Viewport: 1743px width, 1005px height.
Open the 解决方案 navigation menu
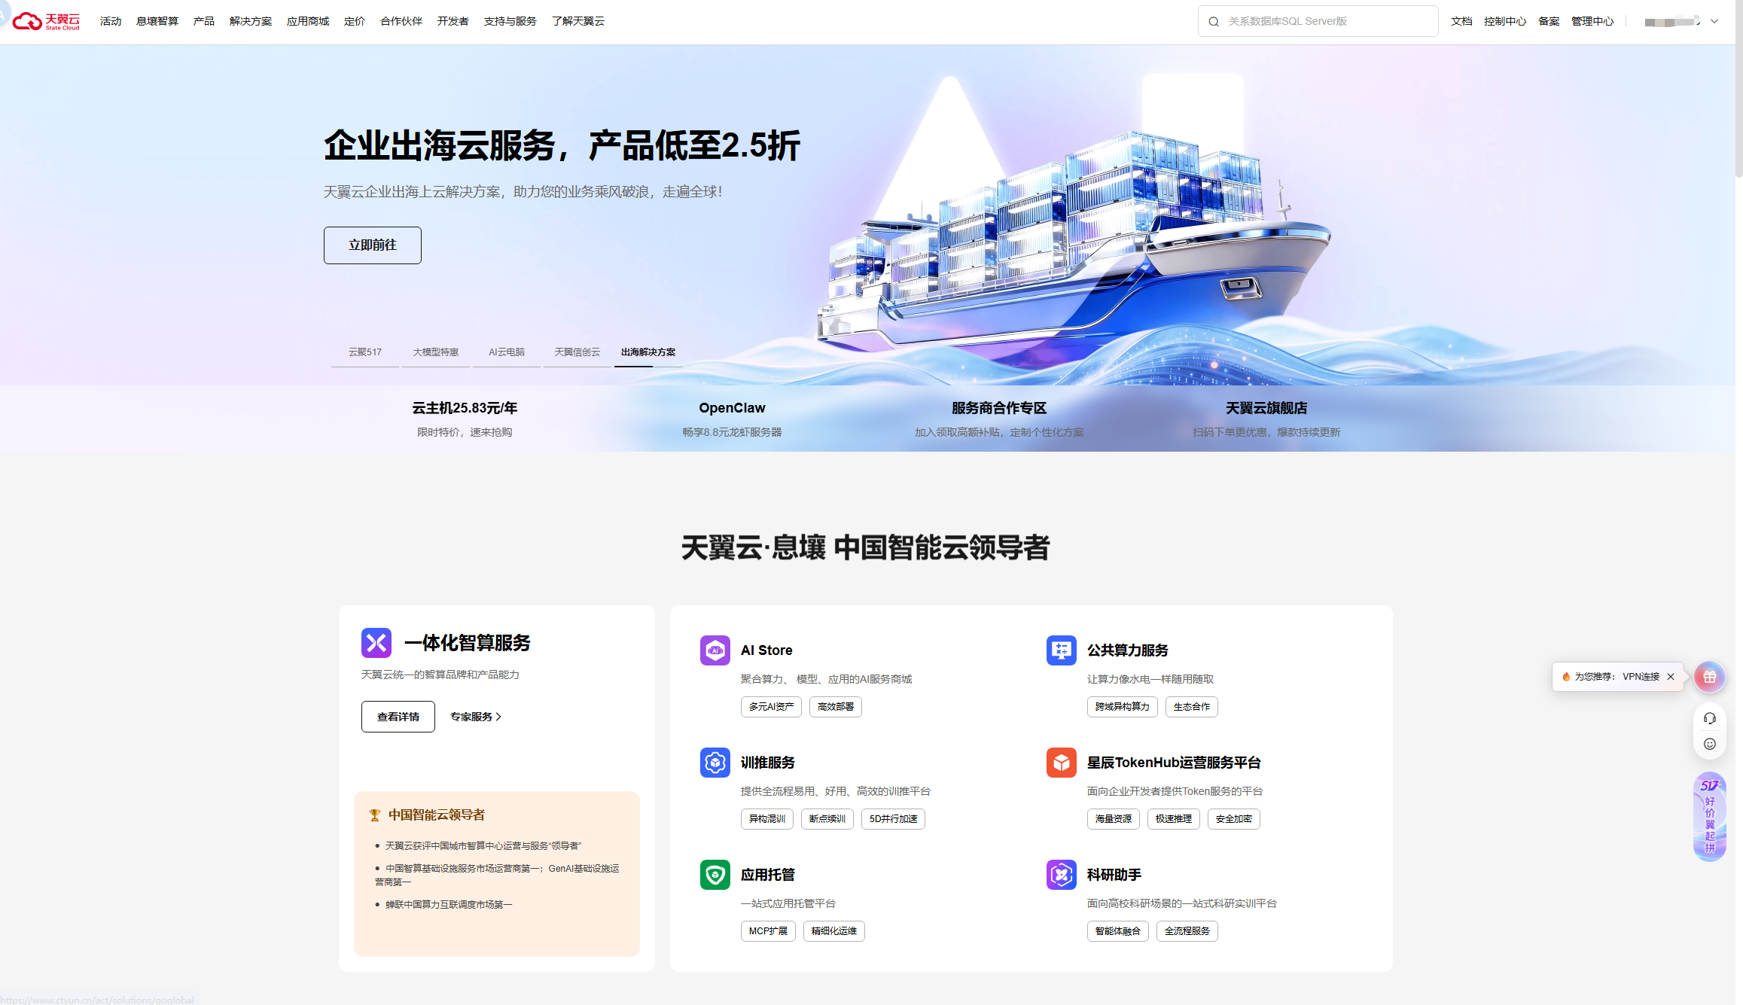[251, 21]
